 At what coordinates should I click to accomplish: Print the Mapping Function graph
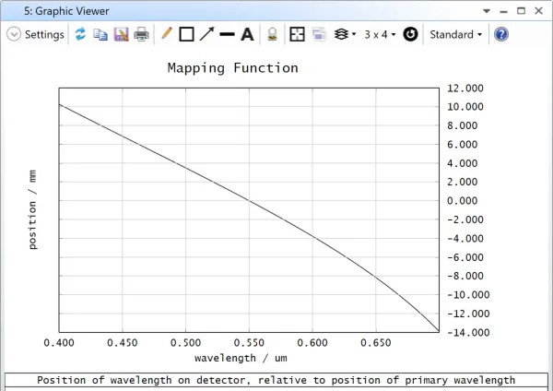141,34
